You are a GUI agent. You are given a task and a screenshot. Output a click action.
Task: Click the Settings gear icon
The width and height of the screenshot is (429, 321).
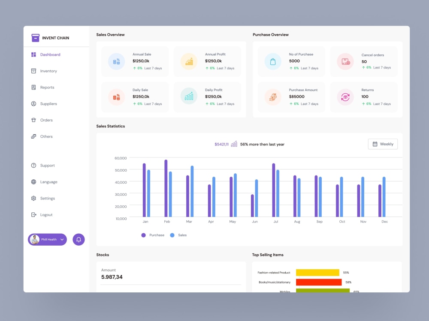33,198
